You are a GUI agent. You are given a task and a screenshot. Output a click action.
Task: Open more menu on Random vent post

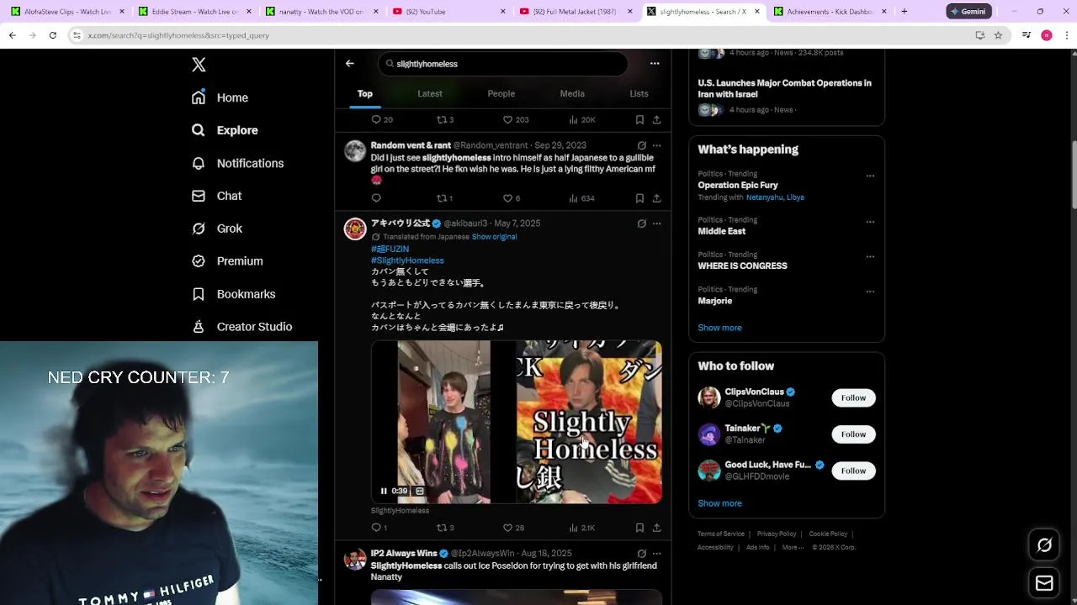click(657, 145)
